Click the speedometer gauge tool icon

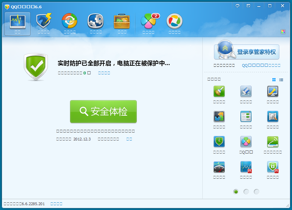coord(219,167)
